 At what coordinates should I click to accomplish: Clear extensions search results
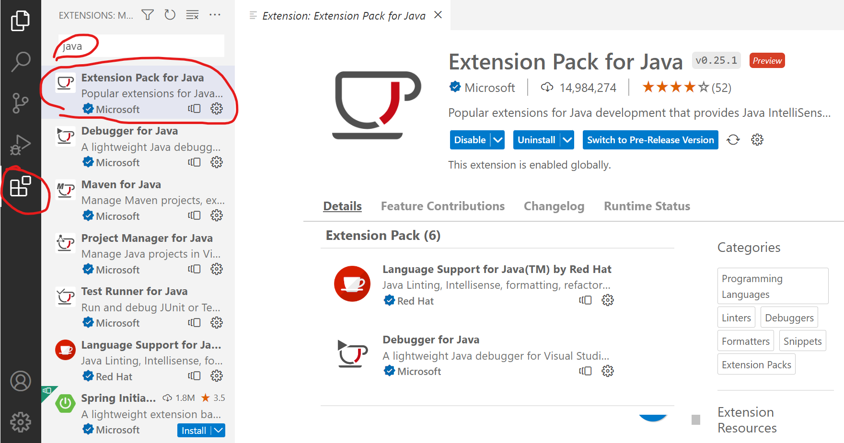(x=192, y=15)
